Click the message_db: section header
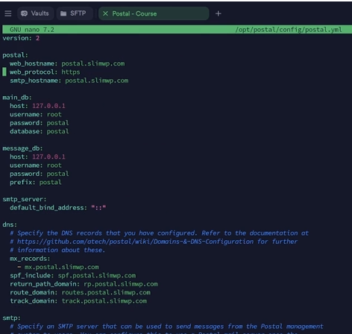 22,148
